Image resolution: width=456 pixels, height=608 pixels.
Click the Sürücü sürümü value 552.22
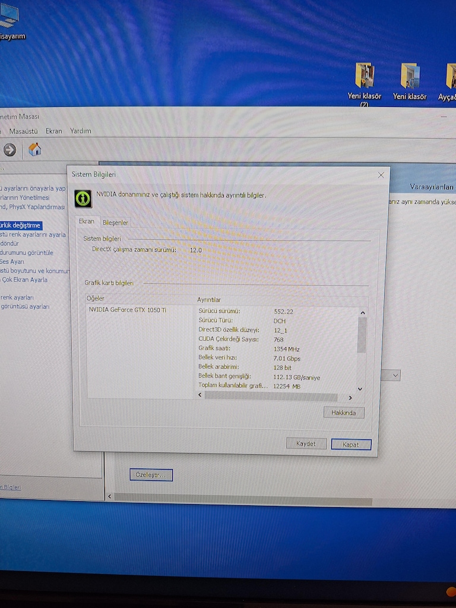click(x=283, y=312)
